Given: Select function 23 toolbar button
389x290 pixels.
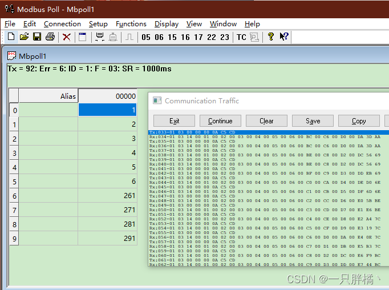Looking at the screenshot, I should (225, 37).
